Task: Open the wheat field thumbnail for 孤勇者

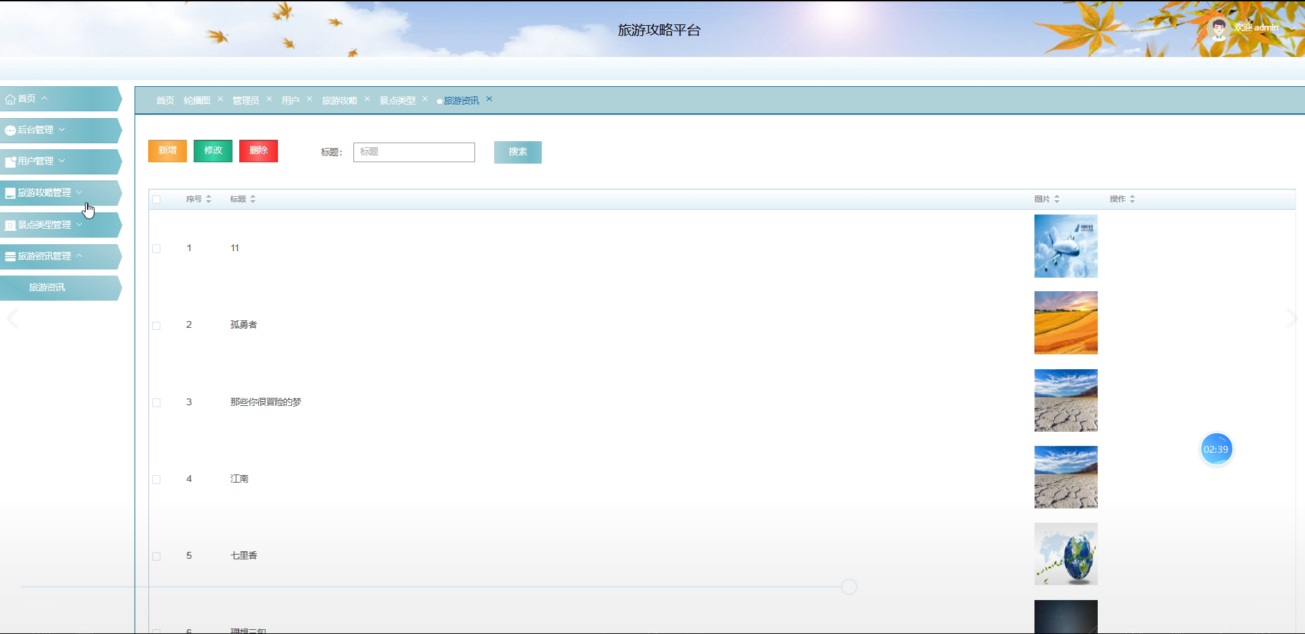Action: point(1066,322)
